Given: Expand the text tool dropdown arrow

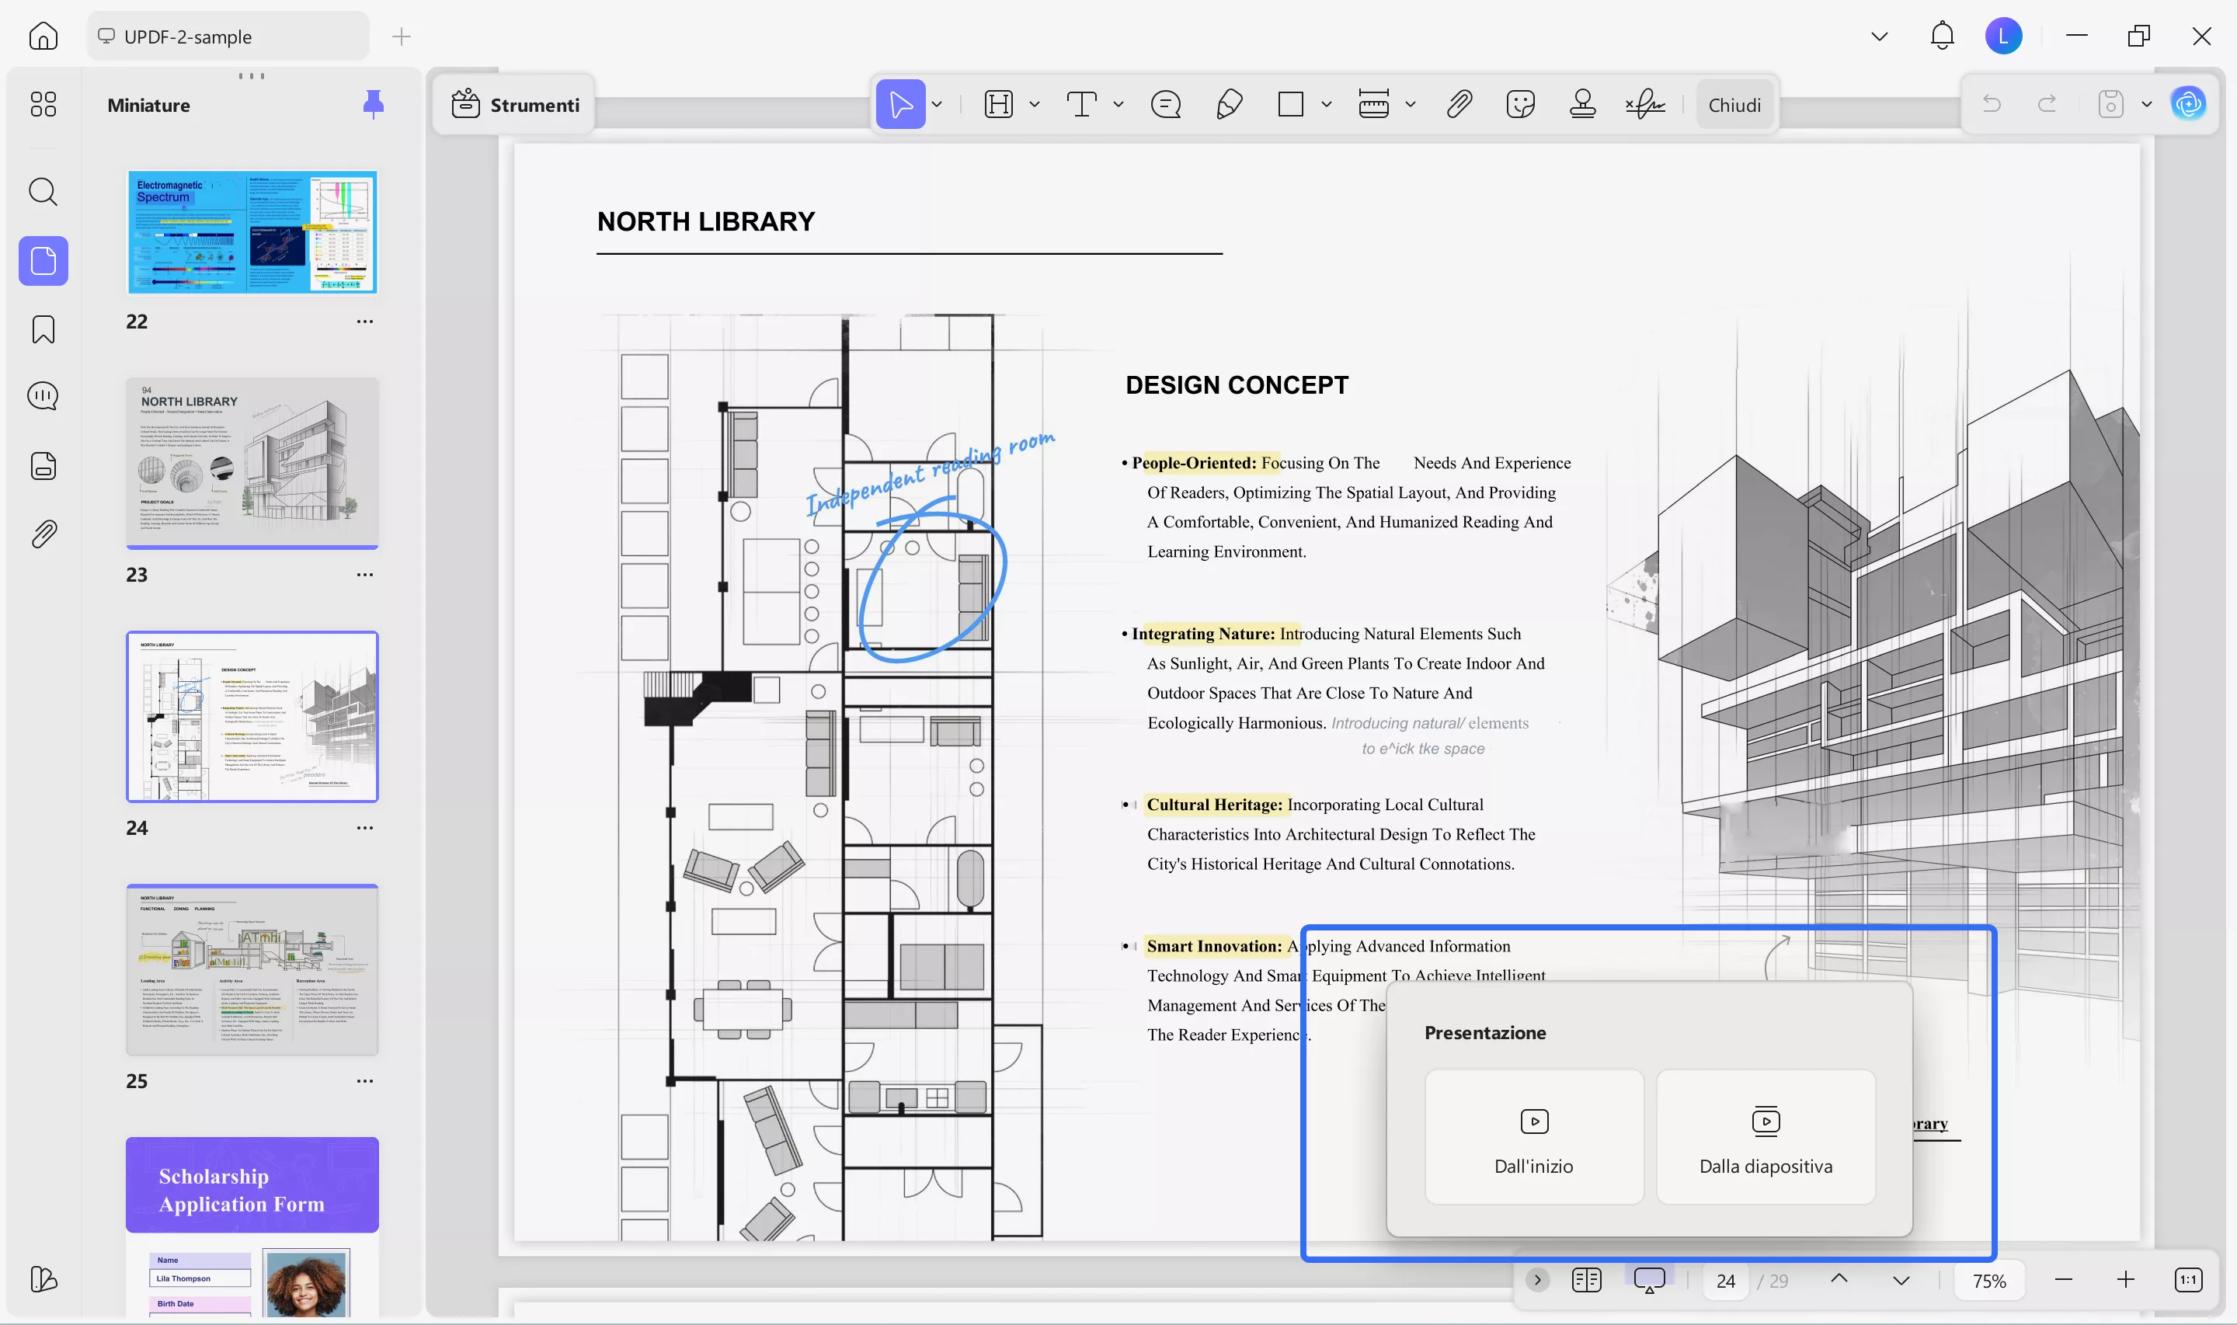Looking at the screenshot, I should (1118, 105).
